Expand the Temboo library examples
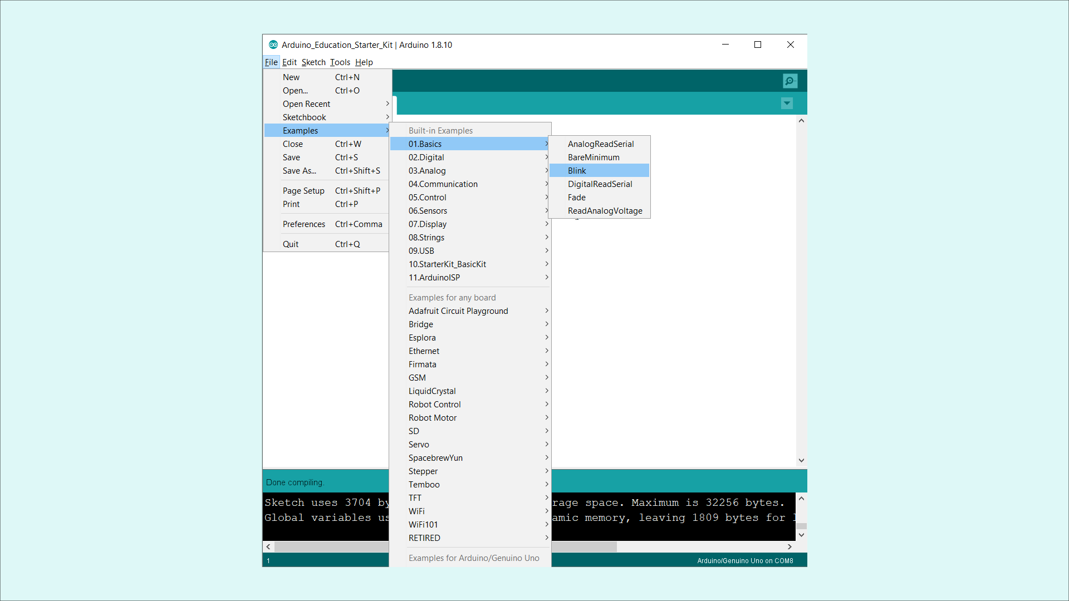 pos(470,485)
